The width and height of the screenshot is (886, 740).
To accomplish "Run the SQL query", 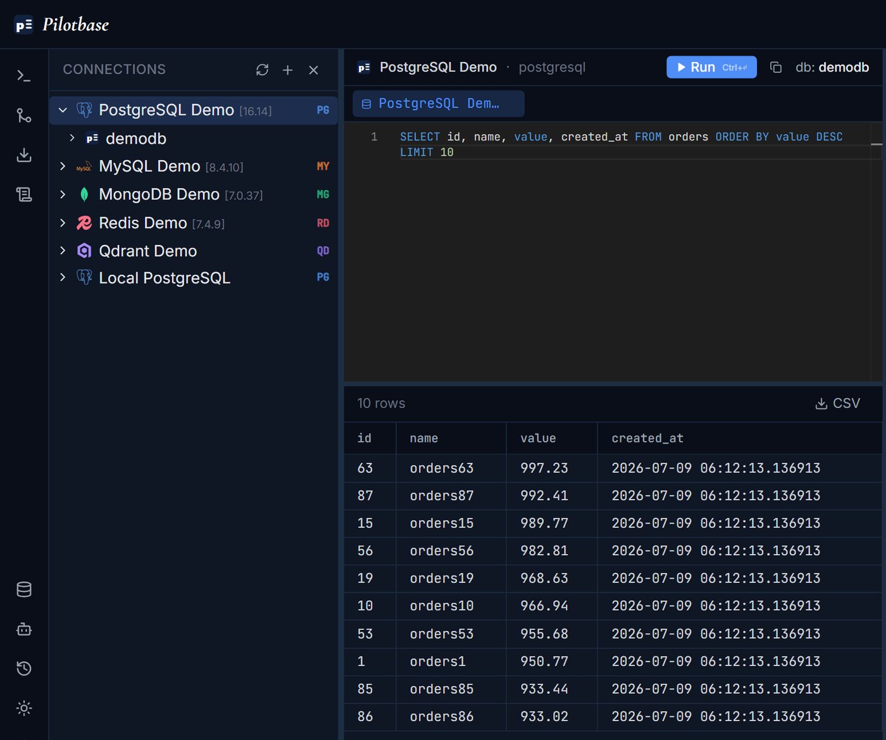I will click(711, 67).
